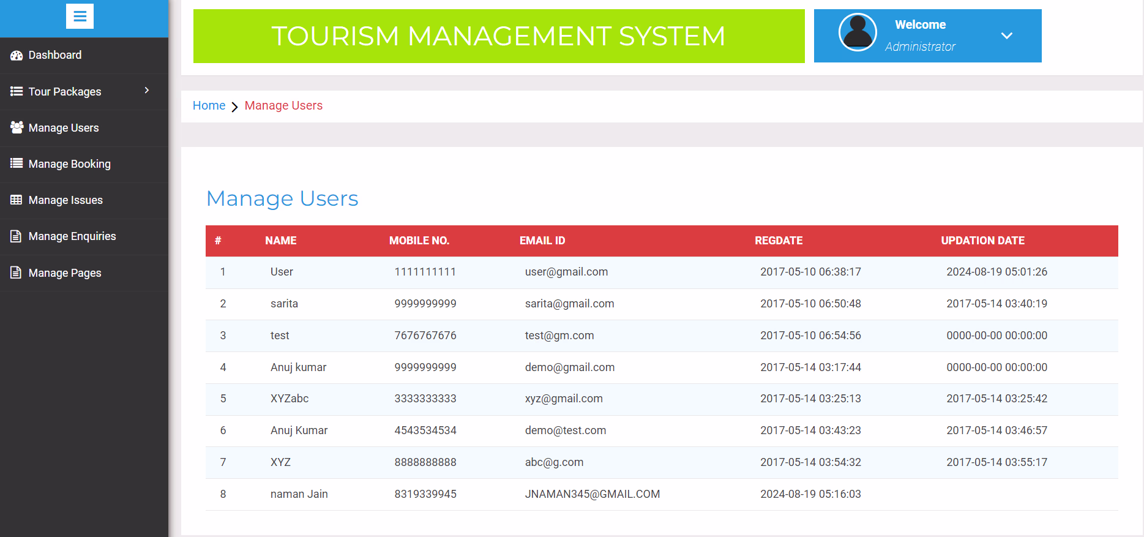1144x537 pixels.
Task: Click the Dashboard gauge icon
Action: pos(17,55)
